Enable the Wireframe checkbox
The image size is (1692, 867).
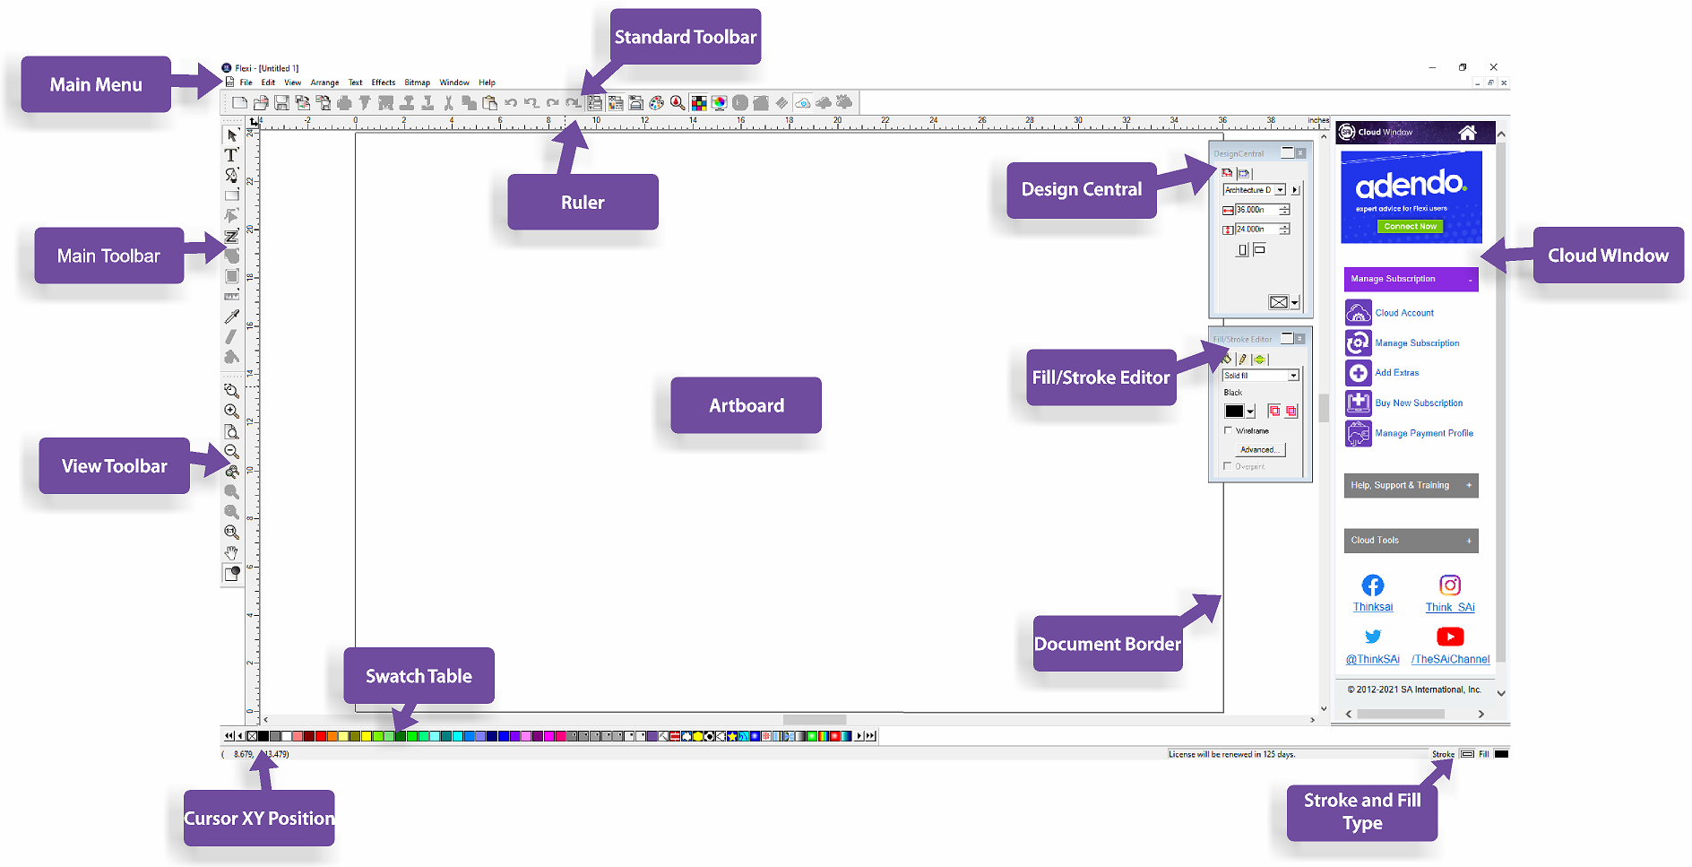pyautogui.click(x=1228, y=430)
